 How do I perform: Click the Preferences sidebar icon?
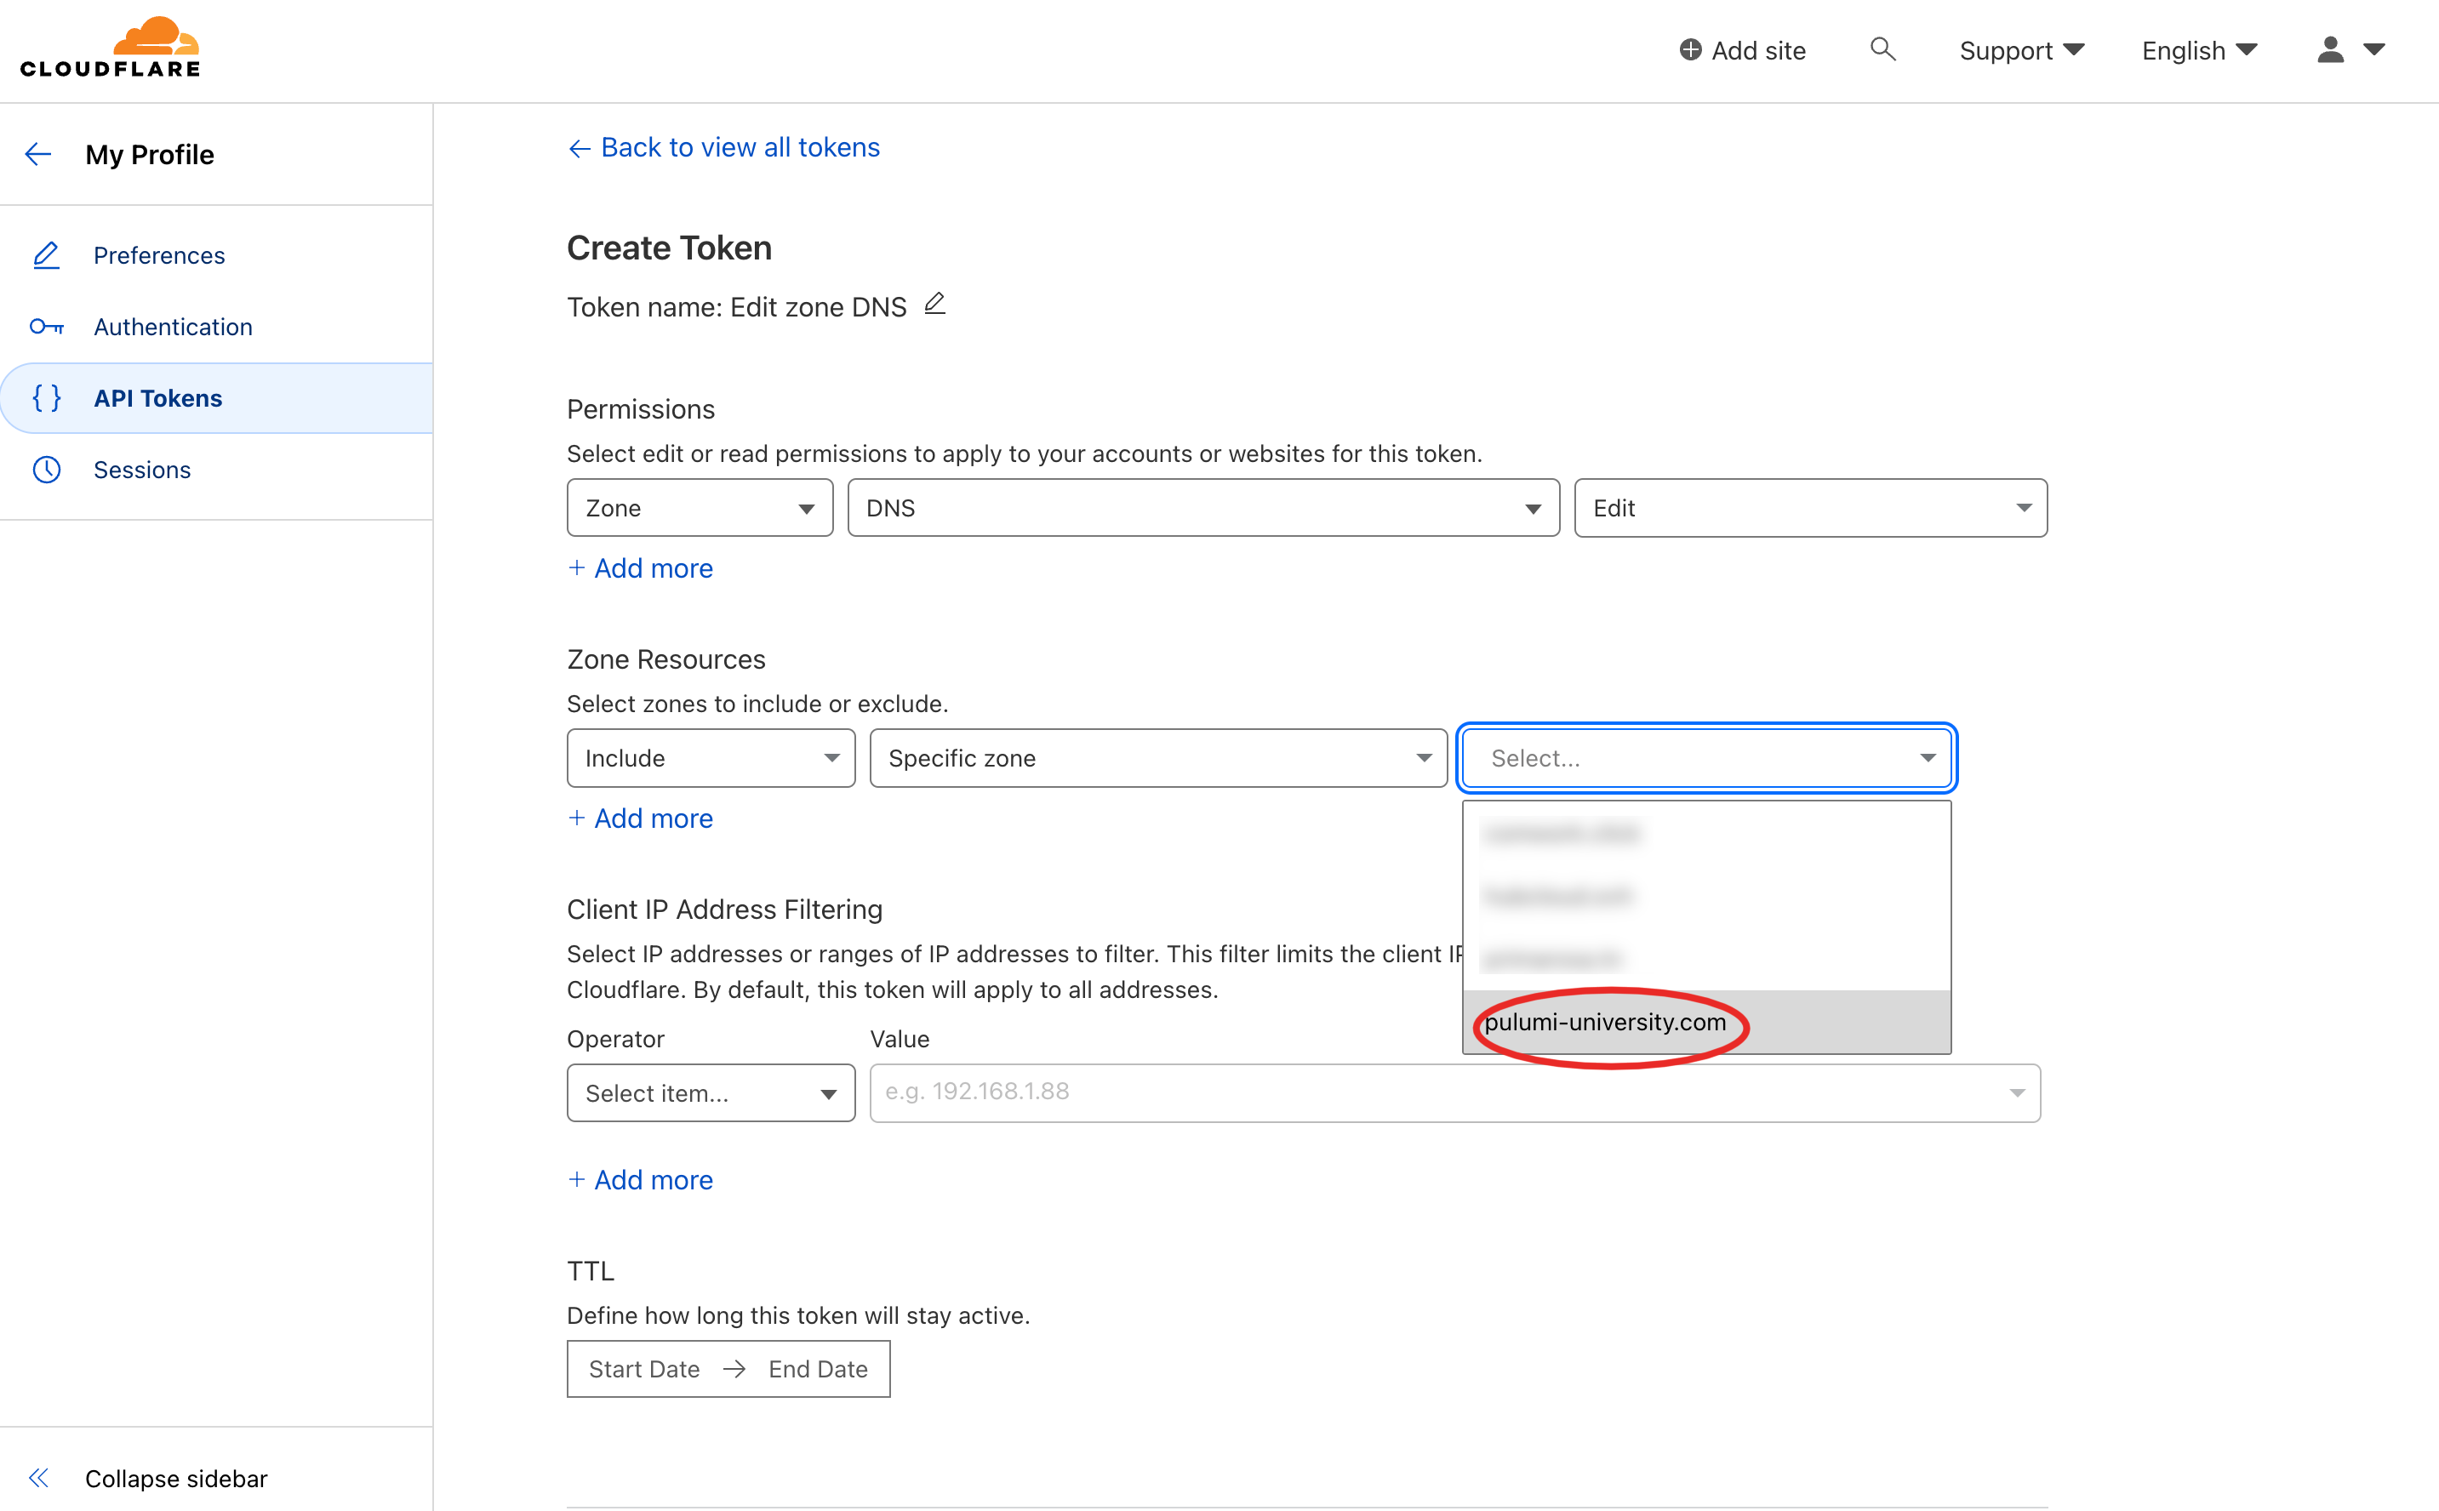click(47, 254)
